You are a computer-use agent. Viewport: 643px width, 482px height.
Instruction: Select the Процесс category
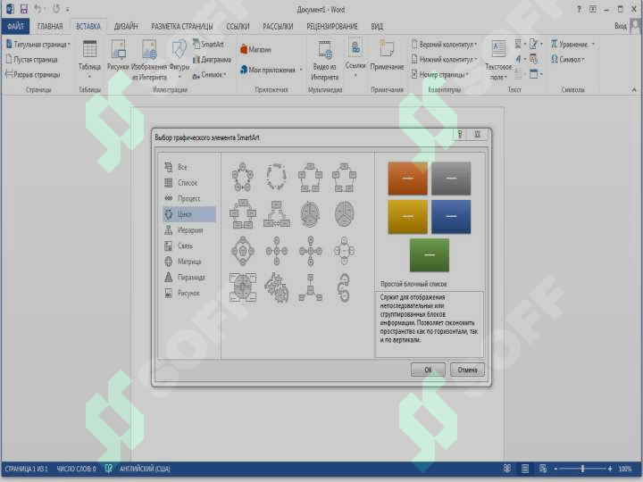pyautogui.click(x=189, y=198)
